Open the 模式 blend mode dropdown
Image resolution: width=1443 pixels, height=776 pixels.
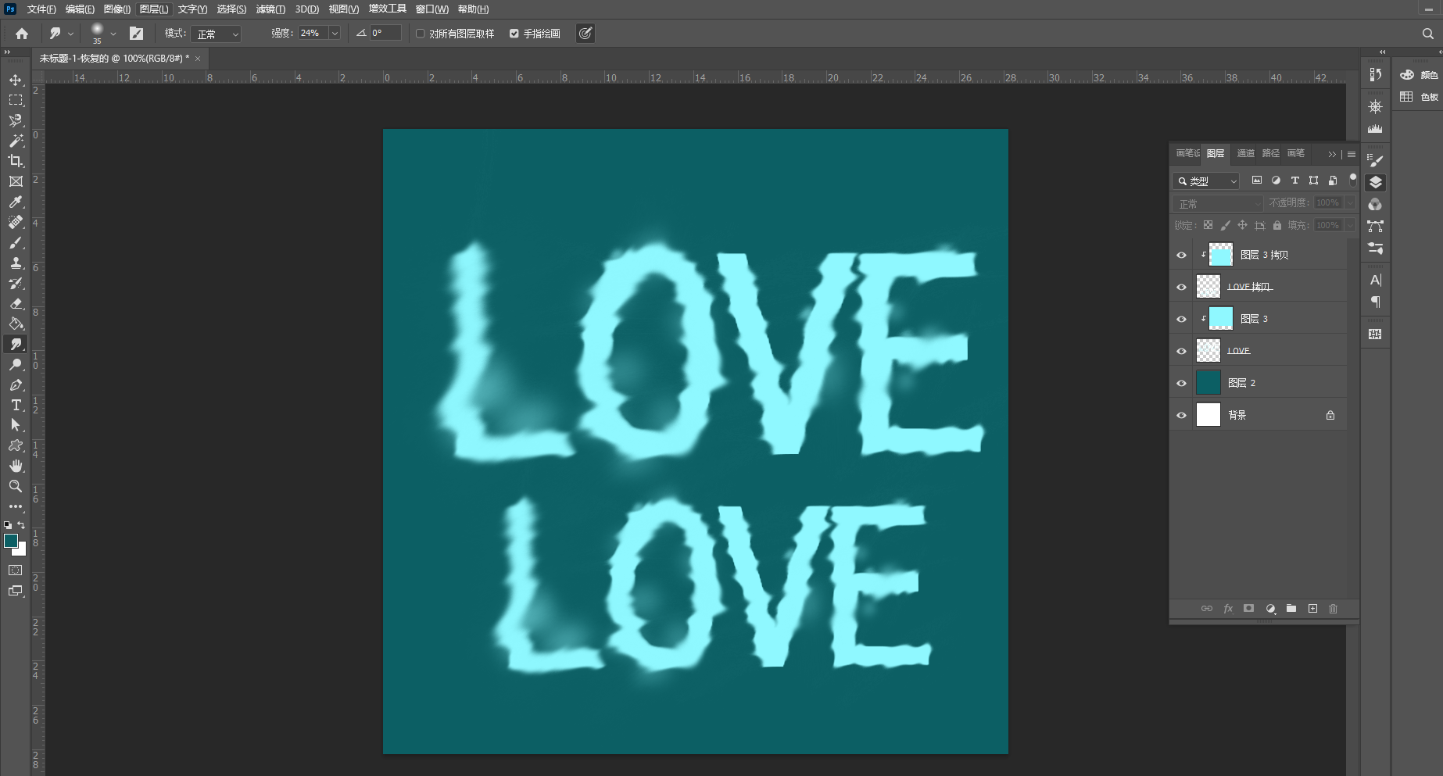217,34
